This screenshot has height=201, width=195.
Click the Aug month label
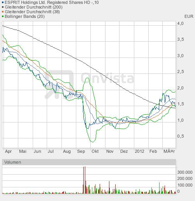point(67,151)
